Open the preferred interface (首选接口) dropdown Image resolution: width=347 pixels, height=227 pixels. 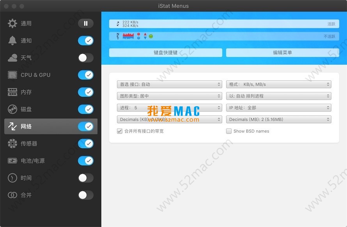coord(170,84)
